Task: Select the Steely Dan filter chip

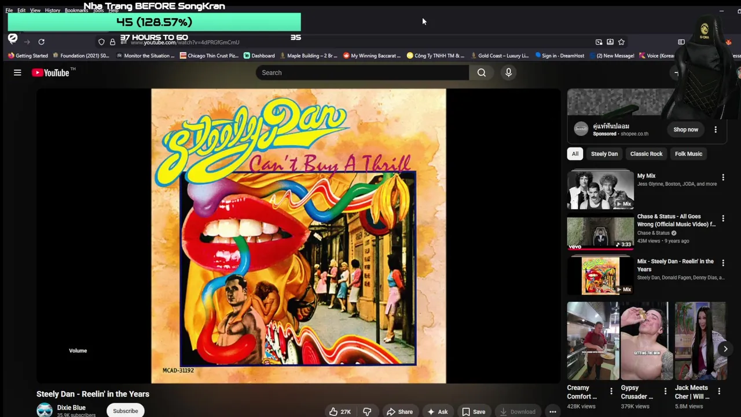Action: tap(604, 154)
